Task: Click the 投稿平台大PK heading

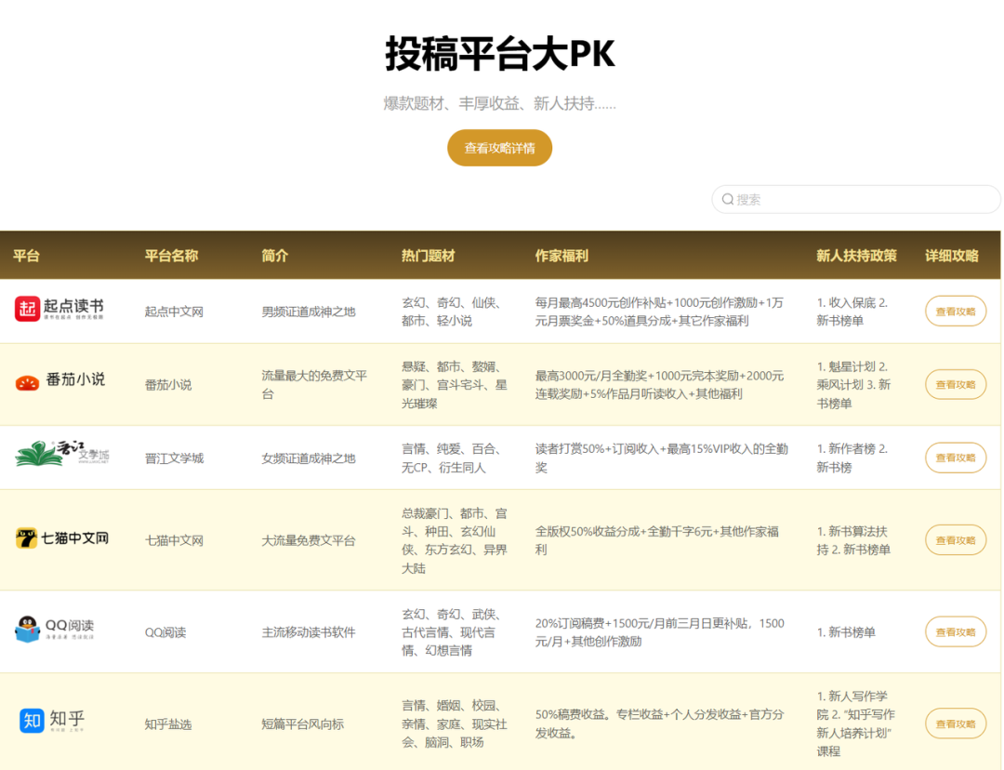Action: click(499, 54)
